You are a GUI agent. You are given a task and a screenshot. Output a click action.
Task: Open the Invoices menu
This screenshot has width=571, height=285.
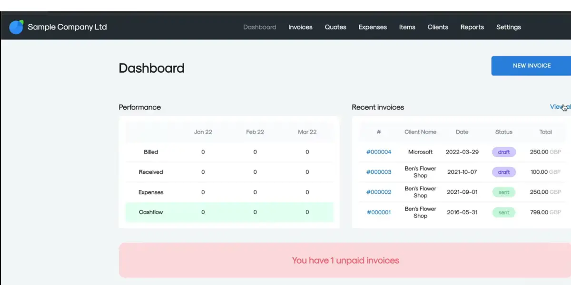[300, 27]
